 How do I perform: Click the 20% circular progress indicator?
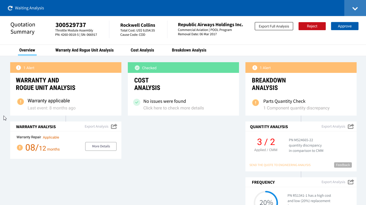point(266,198)
